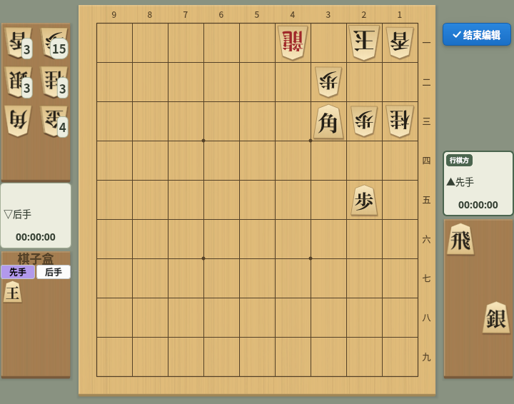Click the 结束编辑 finish editing button
This screenshot has width=514, height=404.
click(x=477, y=34)
